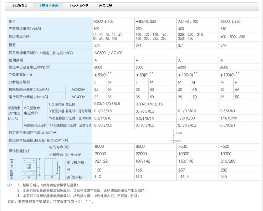
Task: Click the 机械寿命(次)-免维护 label
Action: click(x=65, y=154)
